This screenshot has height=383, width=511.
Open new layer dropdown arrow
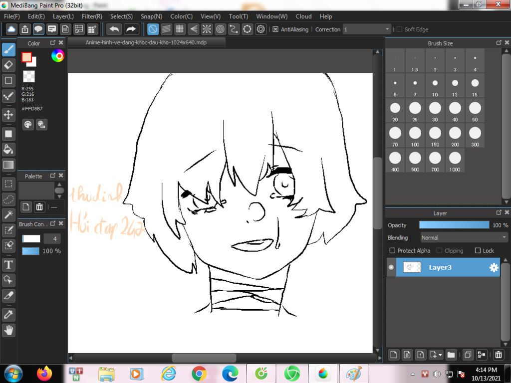pos(440,355)
